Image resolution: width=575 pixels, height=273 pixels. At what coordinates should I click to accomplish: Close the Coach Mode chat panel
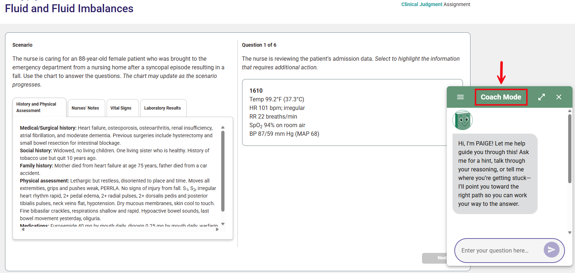pyautogui.click(x=559, y=97)
